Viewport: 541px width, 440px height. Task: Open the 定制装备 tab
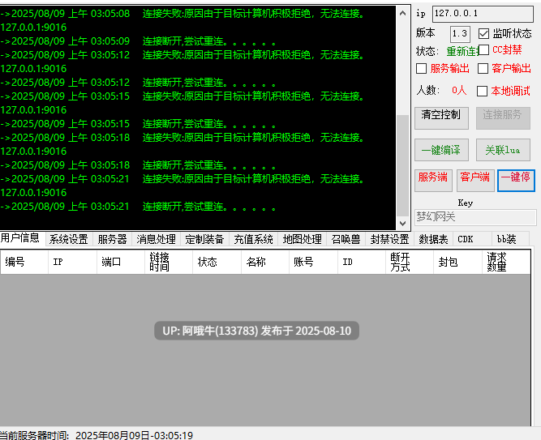click(204, 239)
